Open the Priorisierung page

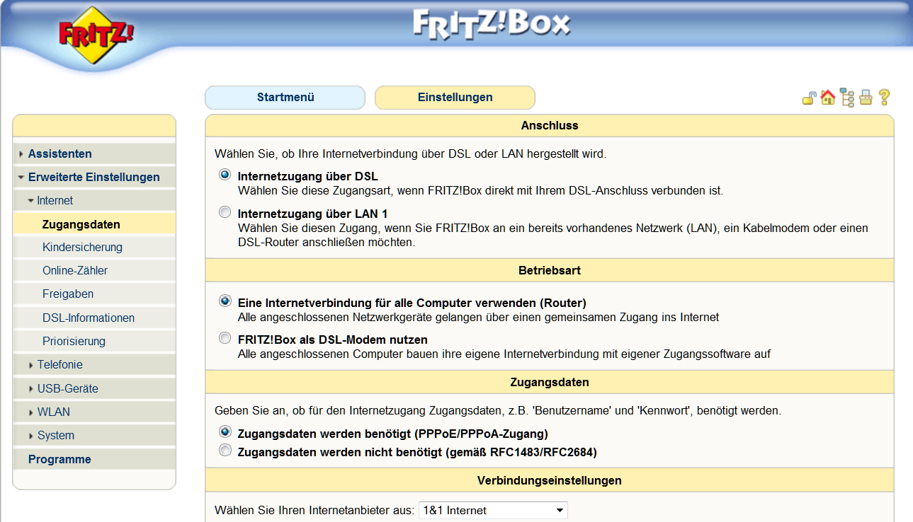pos(94,342)
